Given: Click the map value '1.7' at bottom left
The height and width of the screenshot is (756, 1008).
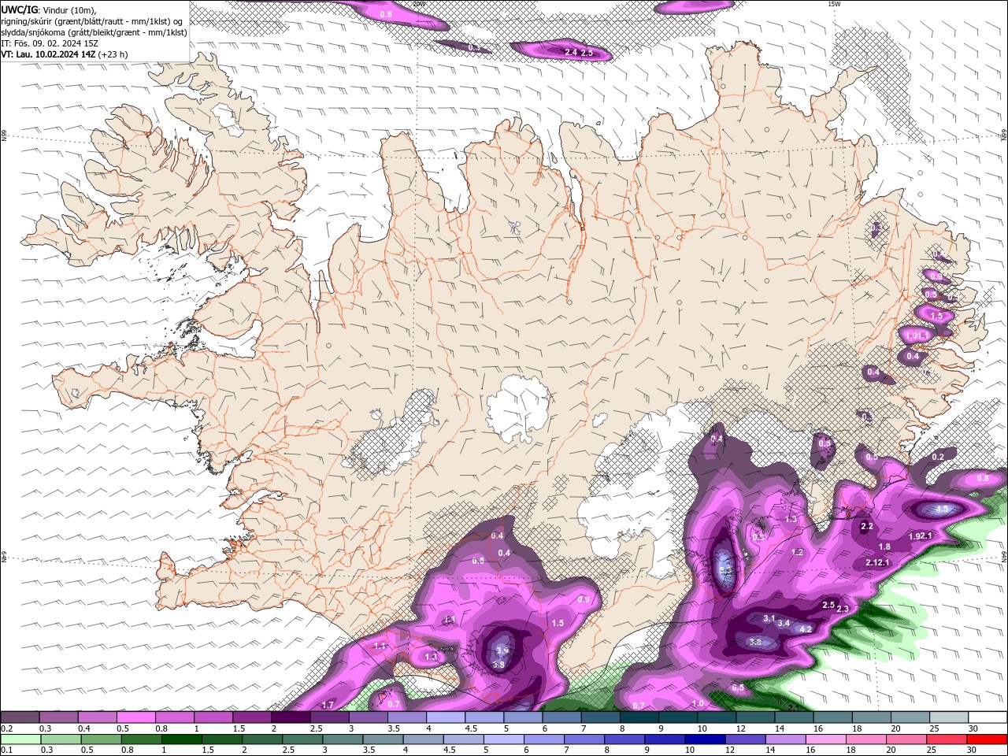Looking at the screenshot, I should [x=328, y=704].
